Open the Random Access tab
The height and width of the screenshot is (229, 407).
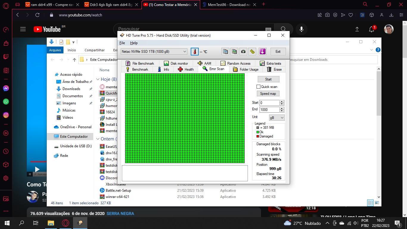(x=235, y=64)
